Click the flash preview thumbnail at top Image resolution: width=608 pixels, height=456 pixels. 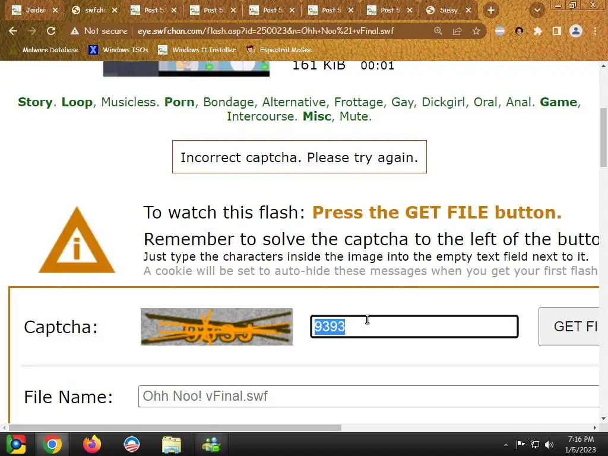[x=186, y=69]
